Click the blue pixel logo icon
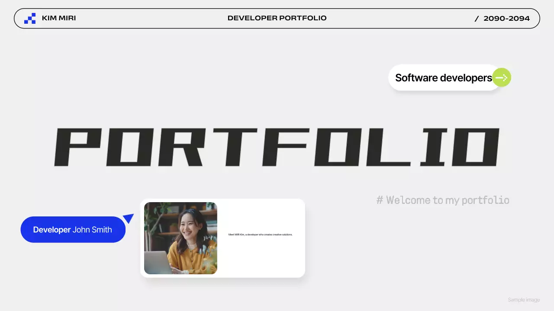The height and width of the screenshot is (311, 554). click(30, 18)
